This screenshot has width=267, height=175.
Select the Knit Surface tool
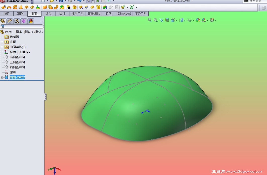point(98,7)
